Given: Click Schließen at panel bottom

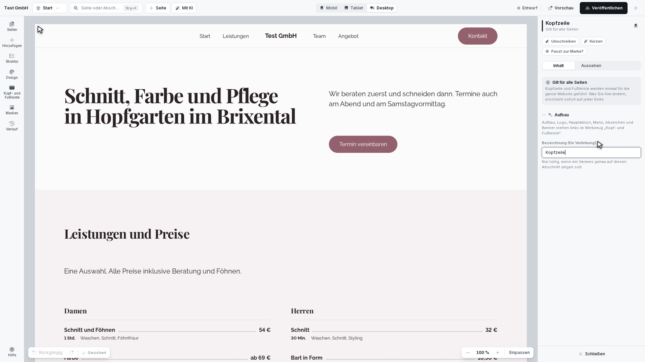Looking at the screenshot, I should [x=591, y=354].
